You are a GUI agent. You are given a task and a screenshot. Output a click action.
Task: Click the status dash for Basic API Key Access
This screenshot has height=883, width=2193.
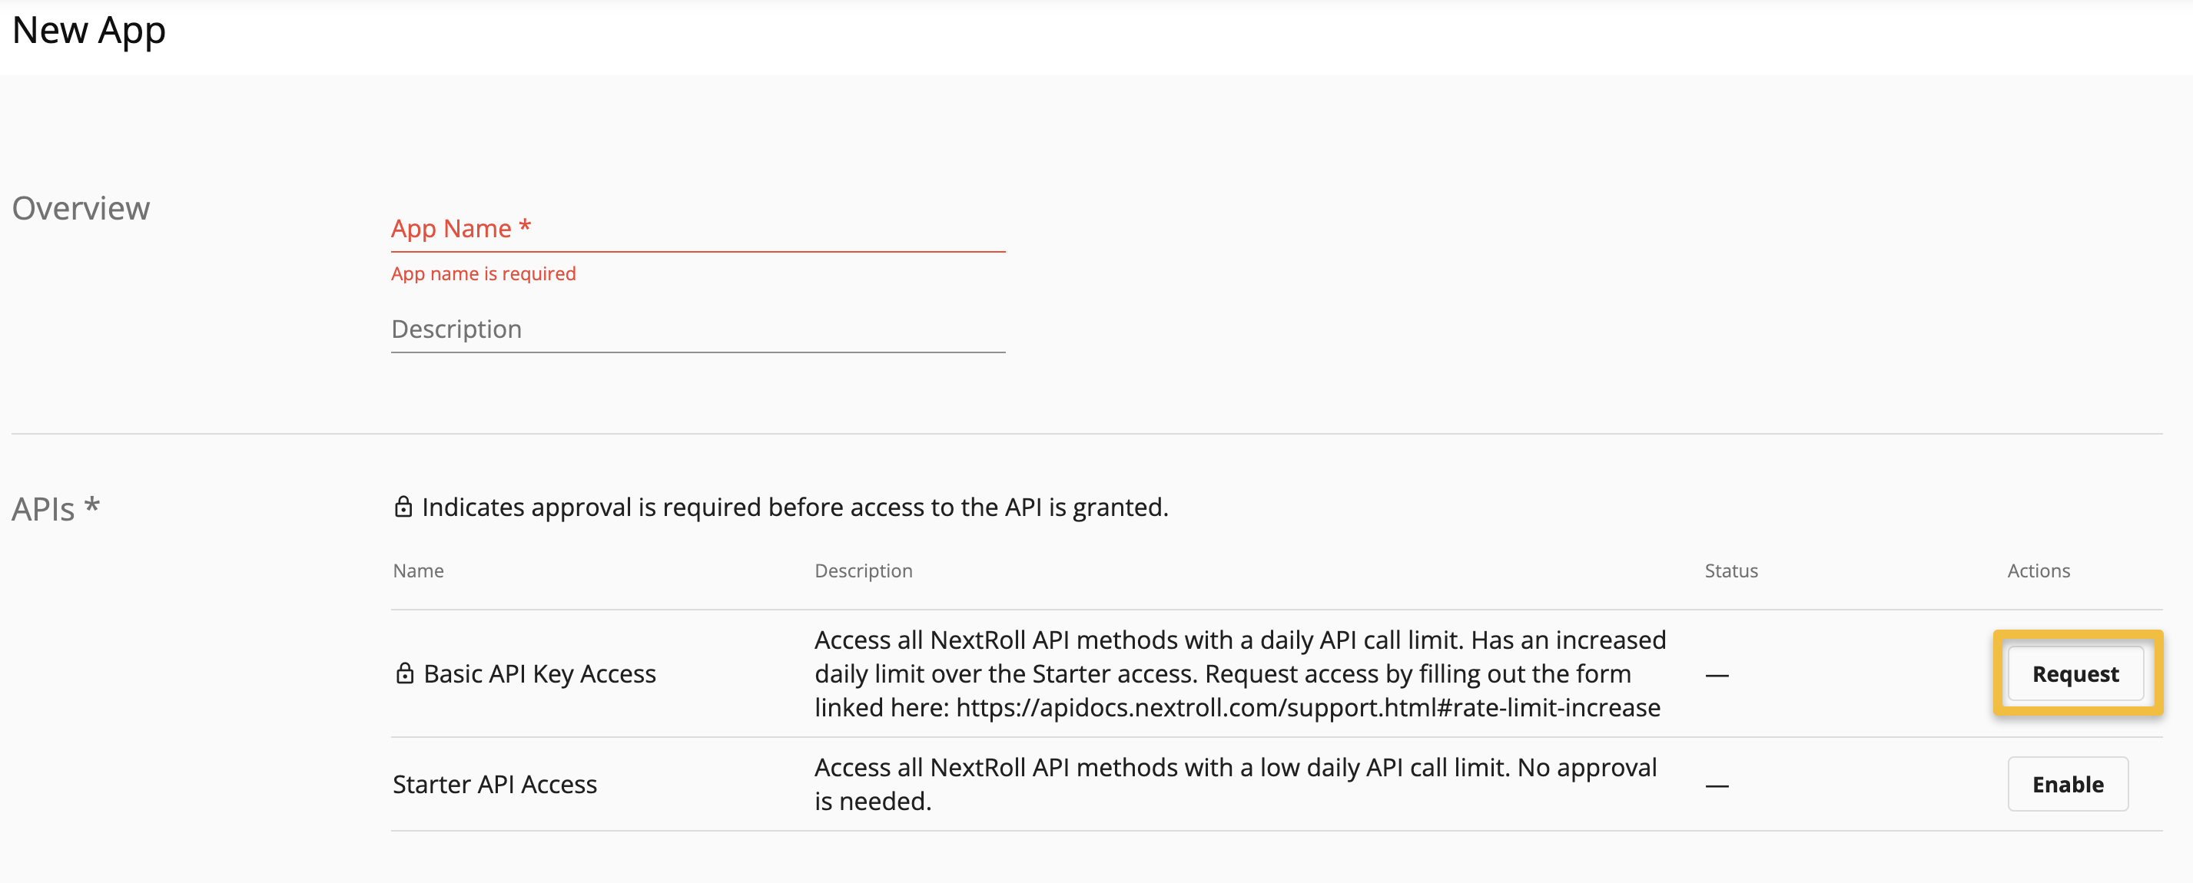pyautogui.click(x=1717, y=676)
